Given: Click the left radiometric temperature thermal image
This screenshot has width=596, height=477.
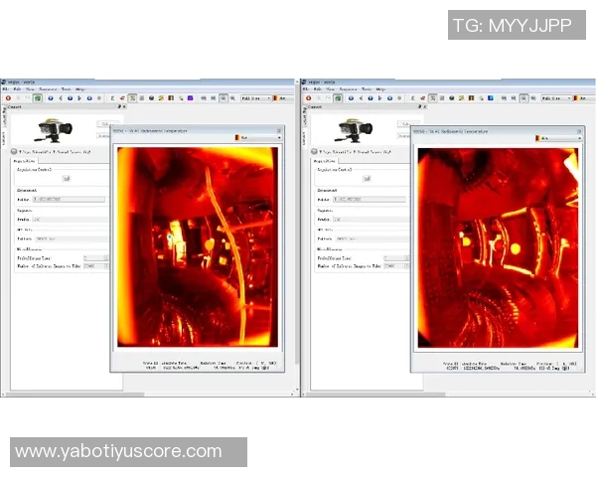Looking at the screenshot, I should click(x=197, y=246).
